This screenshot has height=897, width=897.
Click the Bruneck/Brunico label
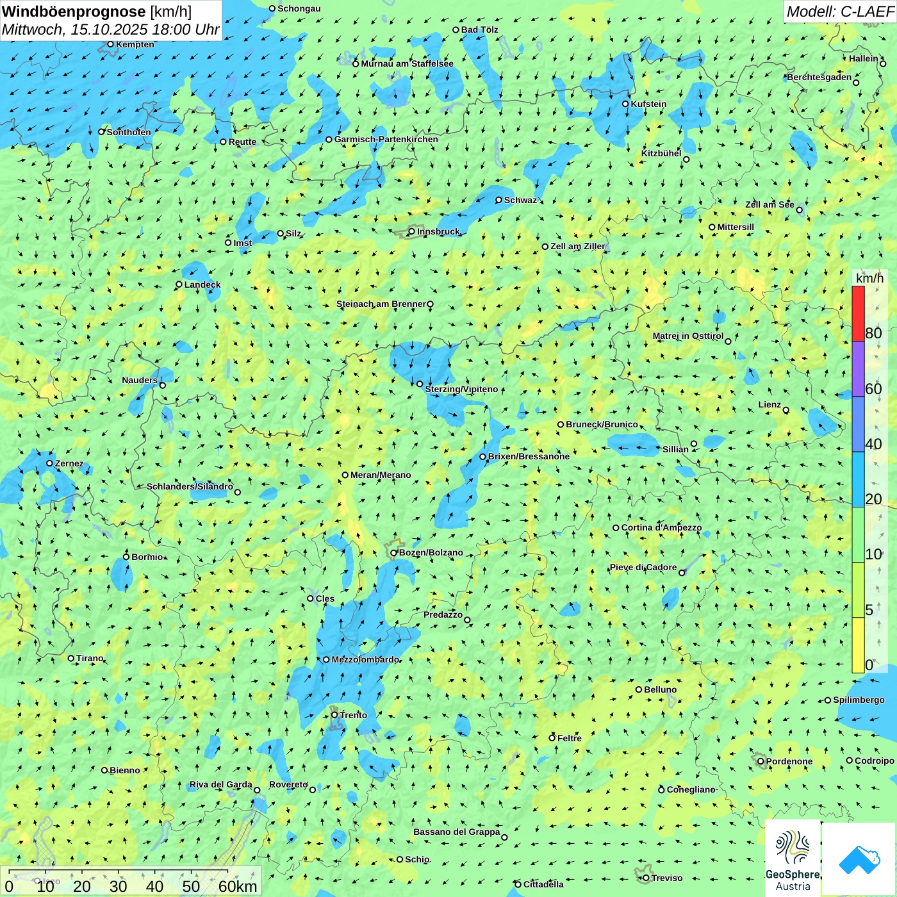pyautogui.click(x=602, y=424)
